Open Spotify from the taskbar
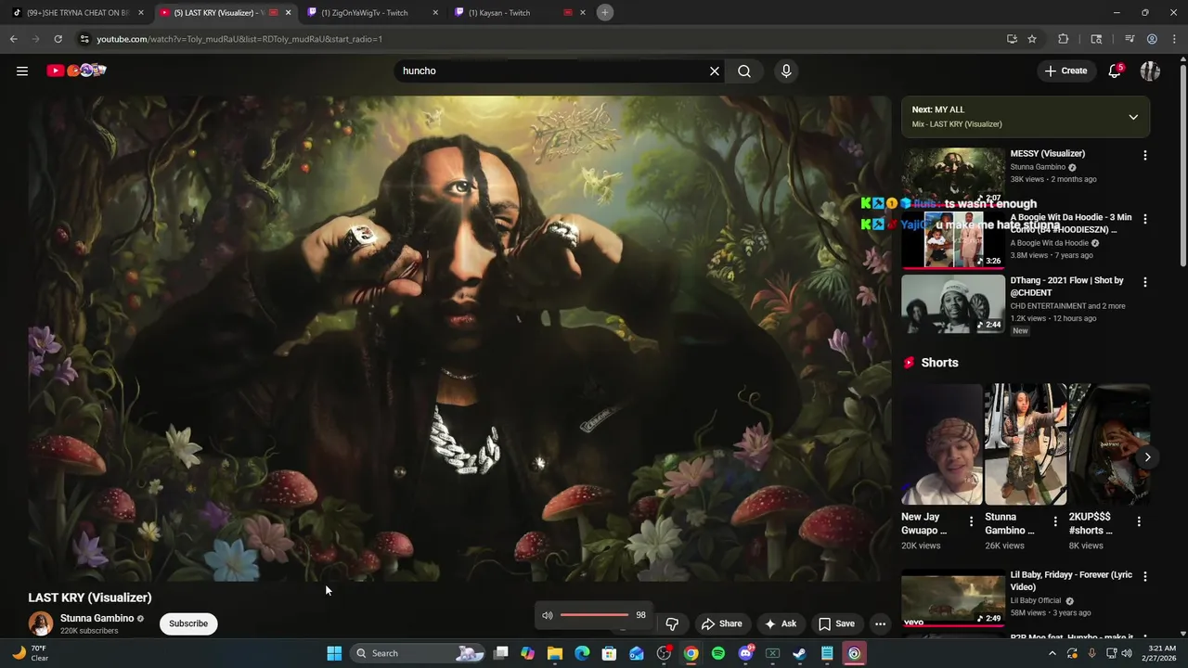 click(x=718, y=653)
